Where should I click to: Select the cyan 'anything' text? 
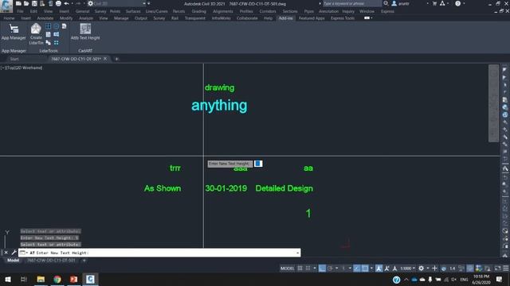[219, 106]
